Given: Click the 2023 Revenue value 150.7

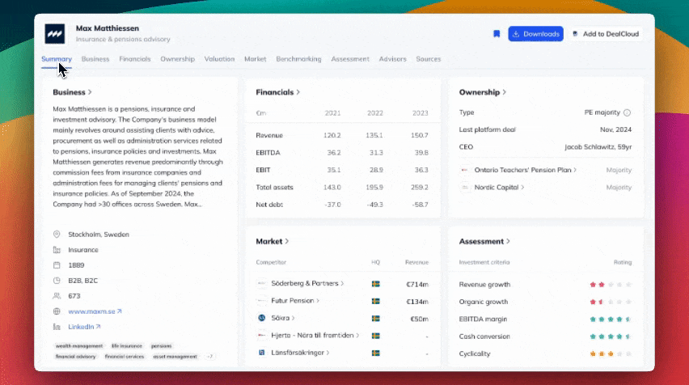Looking at the screenshot, I should pyautogui.click(x=419, y=135).
